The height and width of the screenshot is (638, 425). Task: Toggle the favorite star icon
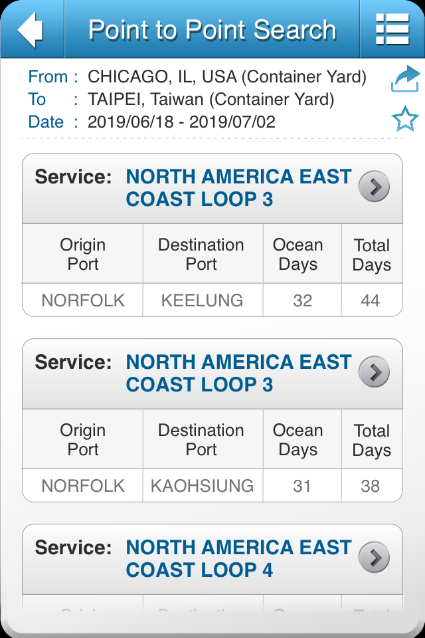[405, 120]
